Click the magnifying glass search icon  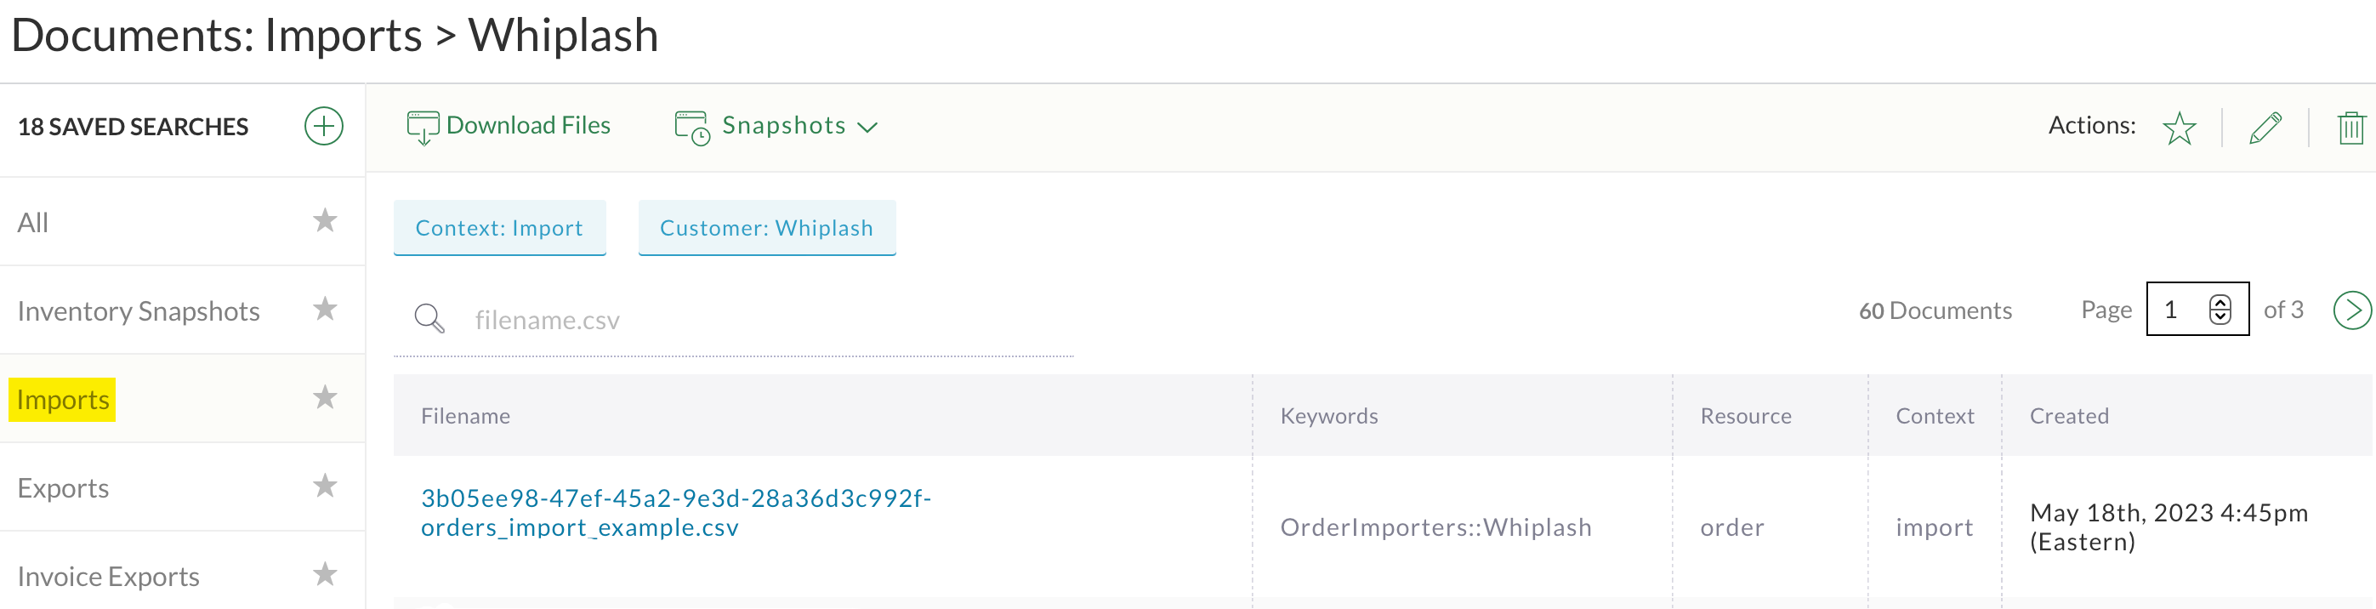(x=429, y=319)
